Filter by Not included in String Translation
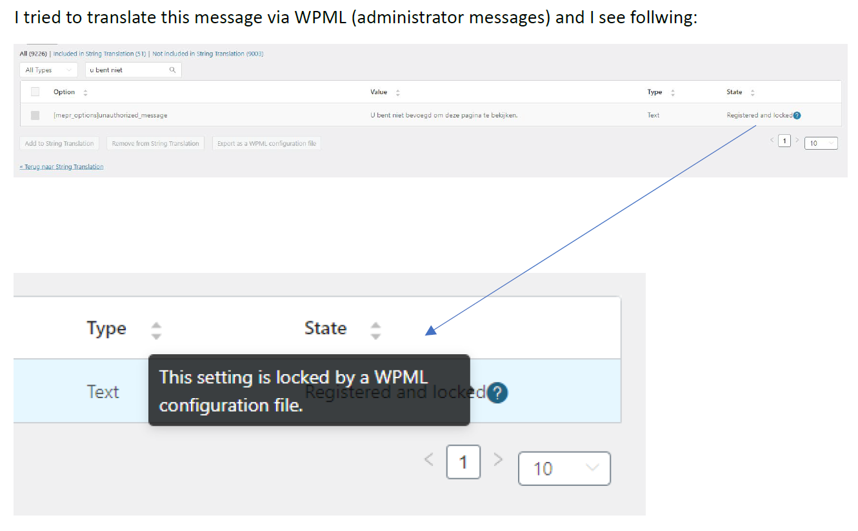This screenshot has height=531, width=858. pyautogui.click(x=208, y=54)
